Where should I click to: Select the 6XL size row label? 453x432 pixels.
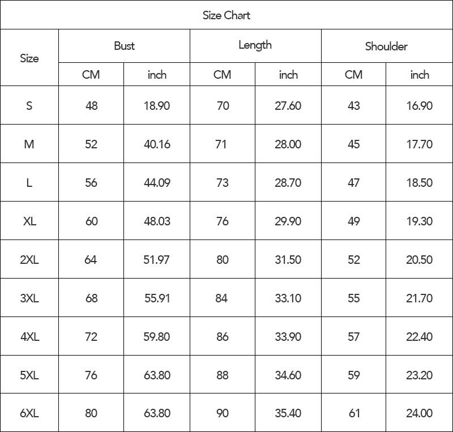(x=29, y=413)
